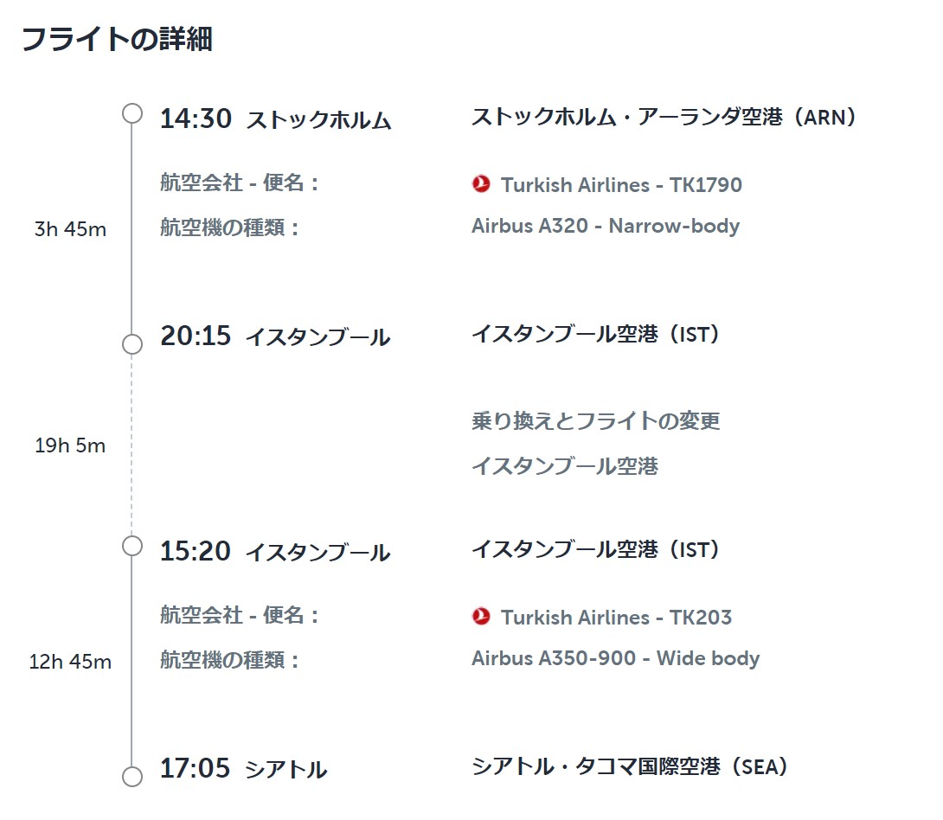Click the 12h 45m second flight duration
Screen dimensions: 943x820
pos(70,662)
